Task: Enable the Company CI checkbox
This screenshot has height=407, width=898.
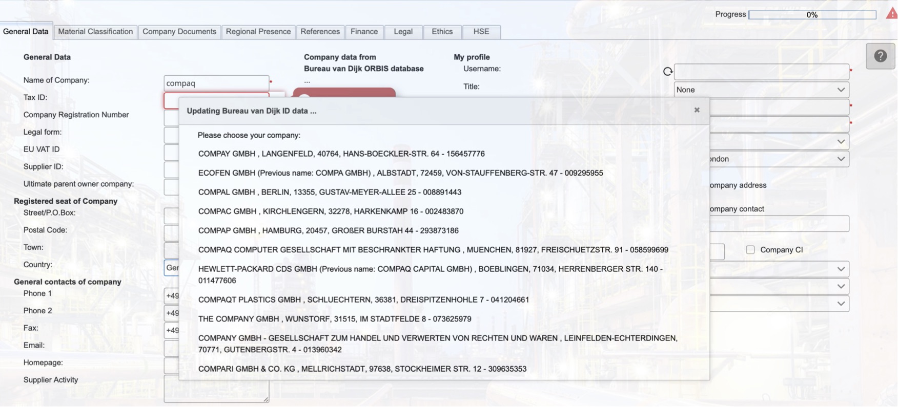Action: coord(750,250)
